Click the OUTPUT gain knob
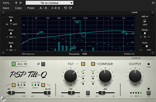The width and height of the screenshot is (156, 102). pos(135,76)
